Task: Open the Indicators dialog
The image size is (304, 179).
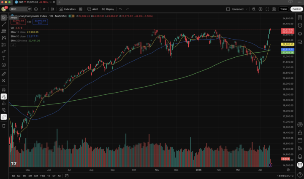Action: coord(68,9)
